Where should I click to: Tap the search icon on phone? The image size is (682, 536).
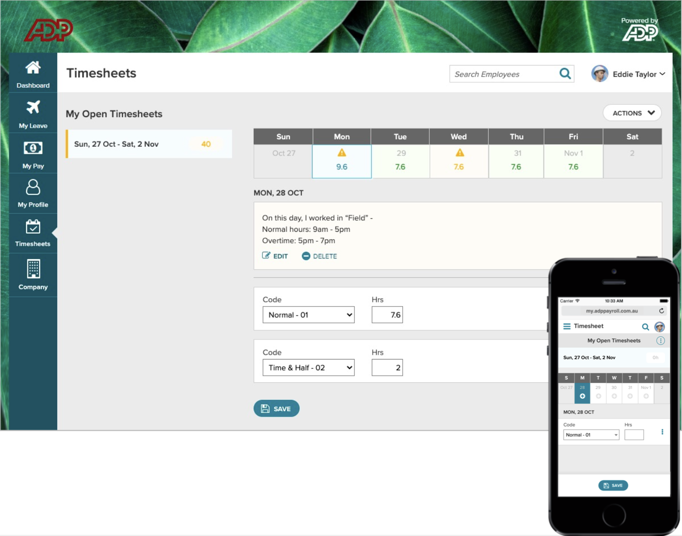[x=645, y=327]
